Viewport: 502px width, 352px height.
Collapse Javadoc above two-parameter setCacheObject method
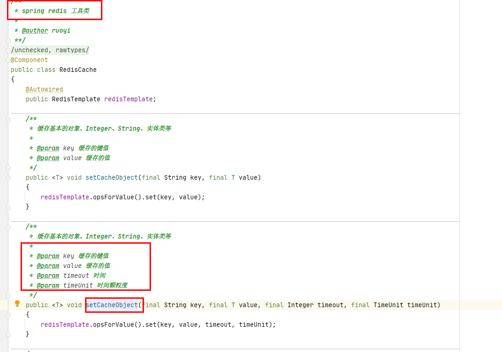(x=8, y=119)
